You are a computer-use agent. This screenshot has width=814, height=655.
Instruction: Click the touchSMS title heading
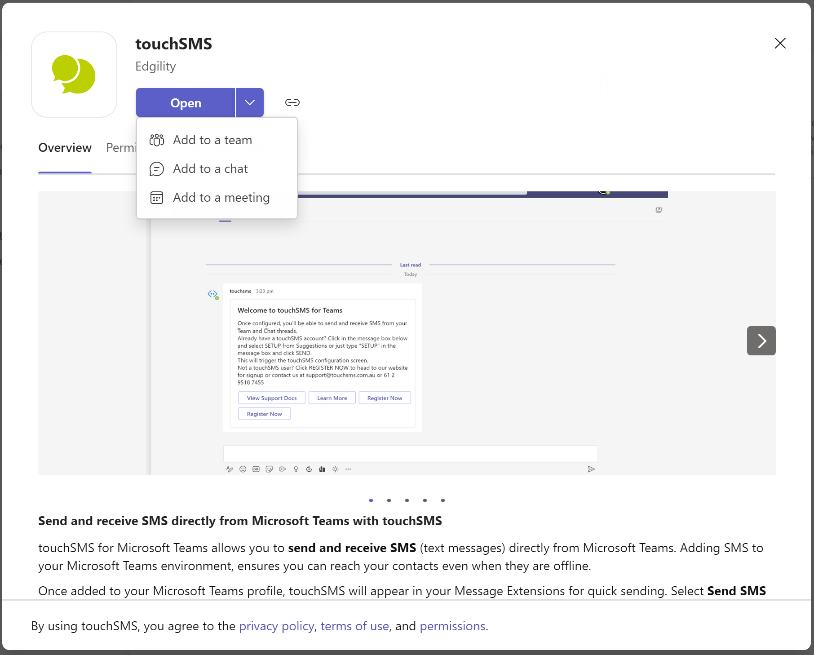(x=174, y=44)
